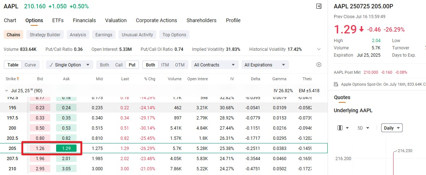426x175 pixels.
Task: Open the options table settings gear
Action: (x=319, y=65)
